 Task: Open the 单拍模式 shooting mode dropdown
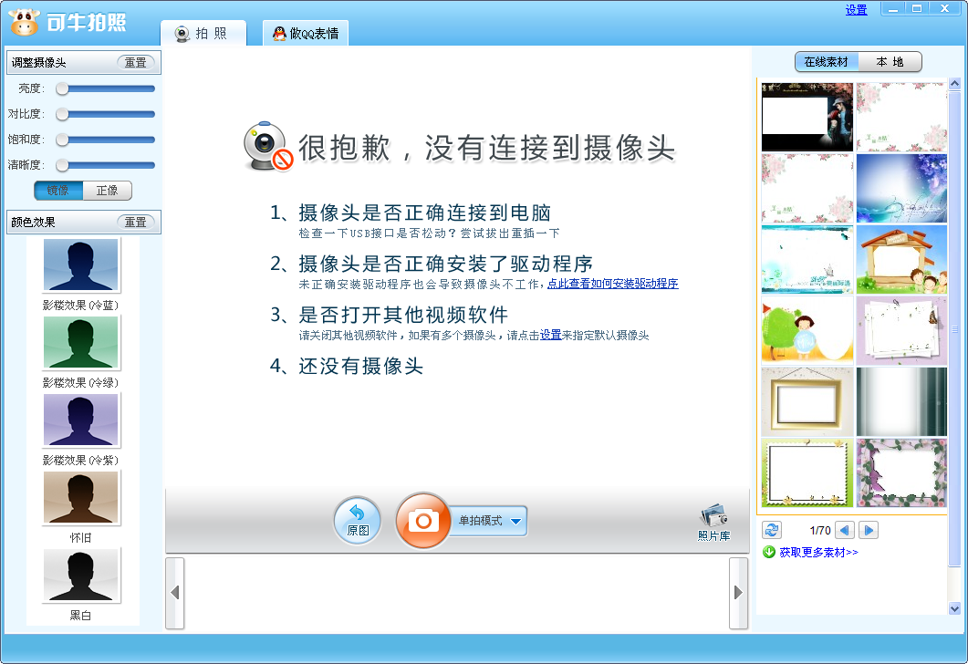490,521
